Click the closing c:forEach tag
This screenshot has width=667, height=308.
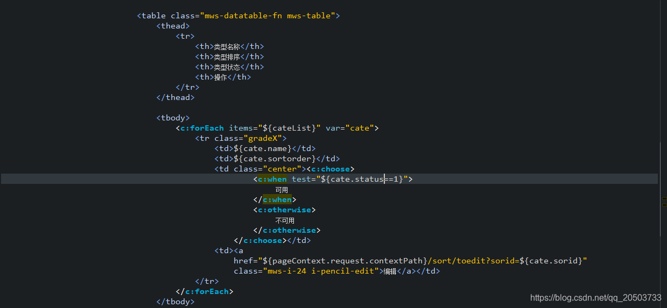coord(205,291)
